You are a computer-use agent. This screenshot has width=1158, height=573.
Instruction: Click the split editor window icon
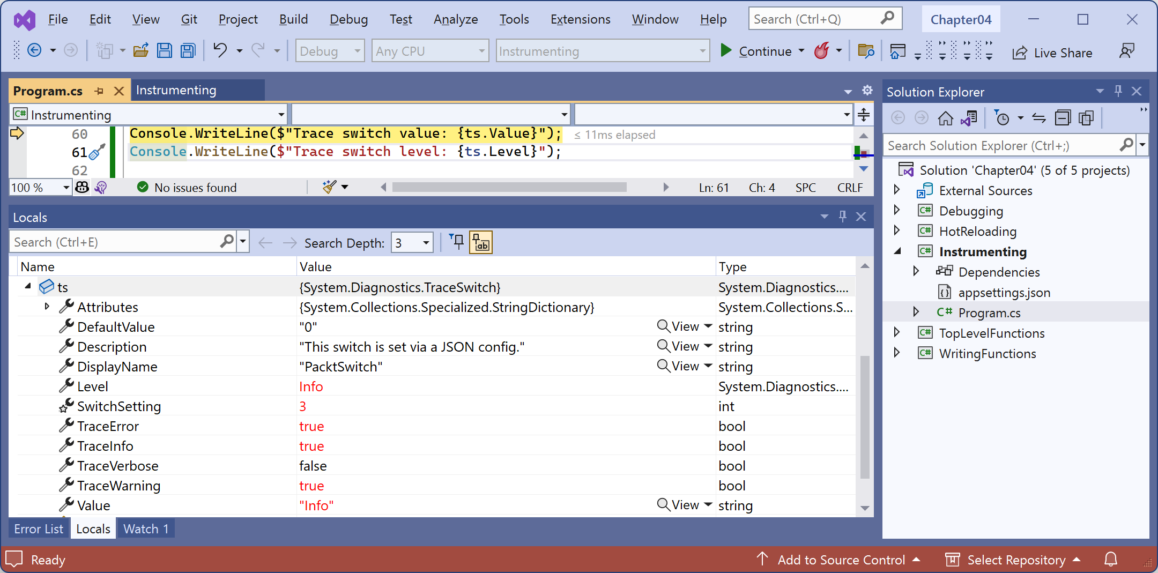point(864,115)
